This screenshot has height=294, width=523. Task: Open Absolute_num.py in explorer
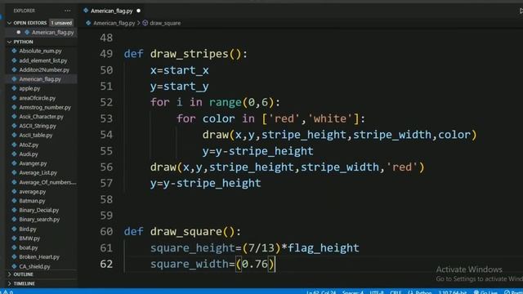(x=40, y=51)
